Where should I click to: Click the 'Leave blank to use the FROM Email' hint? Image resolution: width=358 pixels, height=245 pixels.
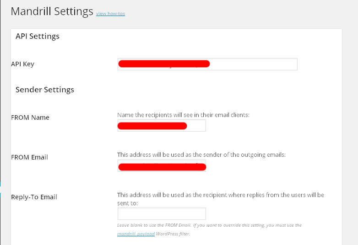click(209, 225)
